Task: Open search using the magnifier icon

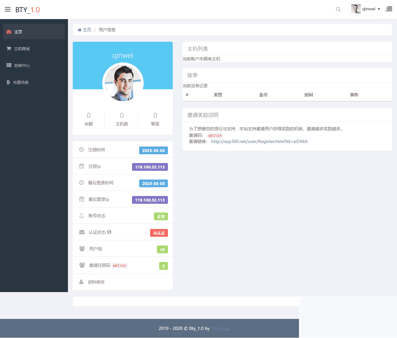Action: tap(338, 9)
